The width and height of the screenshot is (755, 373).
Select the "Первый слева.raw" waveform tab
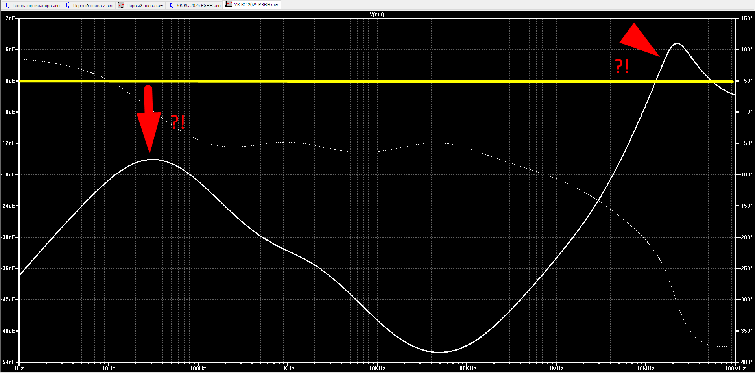[141, 5]
